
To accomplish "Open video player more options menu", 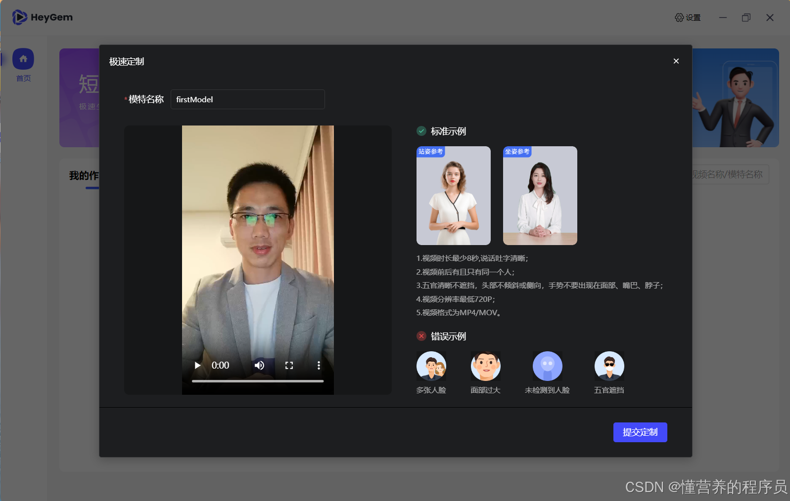I will pos(319,366).
